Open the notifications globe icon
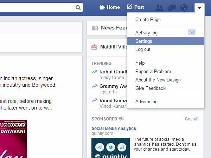 click(x=184, y=8)
